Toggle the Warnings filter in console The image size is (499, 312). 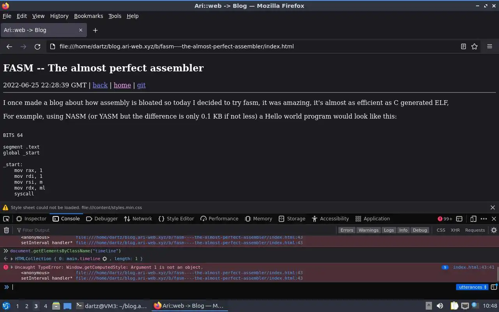tap(368, 230)
